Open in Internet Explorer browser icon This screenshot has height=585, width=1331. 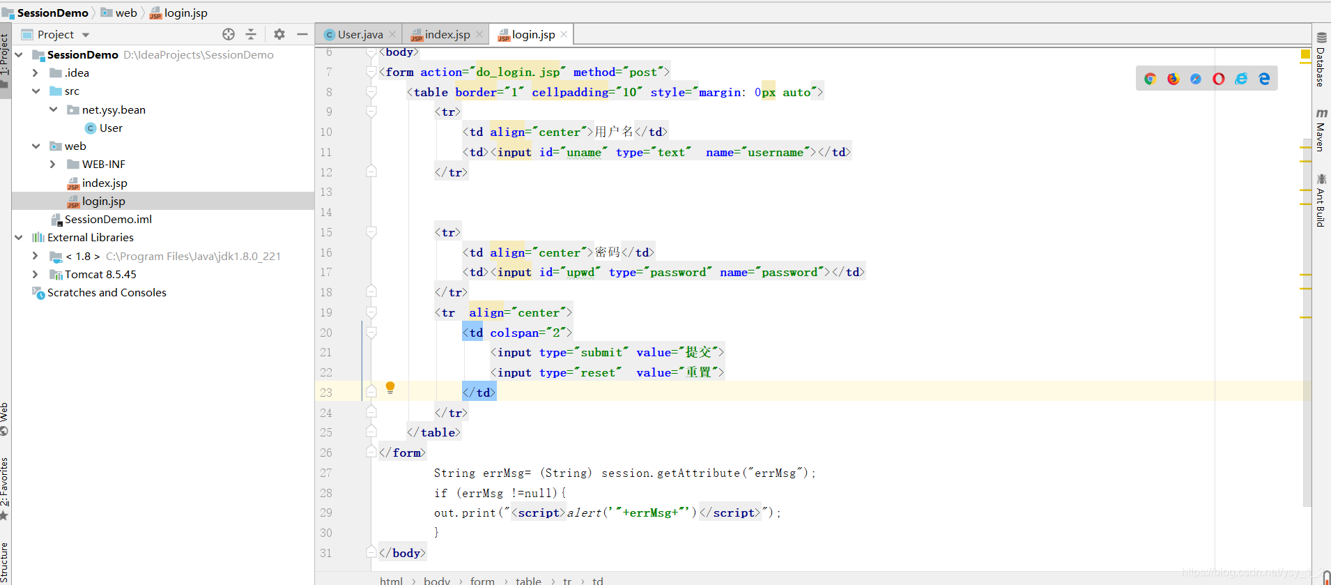pyautogui.click(x=1241, y=79)
